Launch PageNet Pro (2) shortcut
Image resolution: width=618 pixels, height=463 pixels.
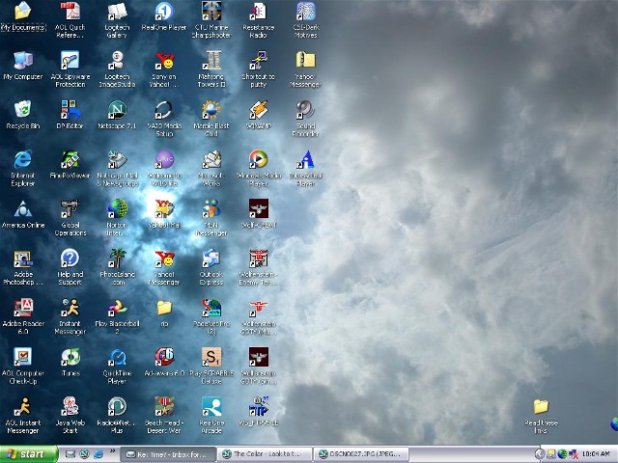[211, 308]
